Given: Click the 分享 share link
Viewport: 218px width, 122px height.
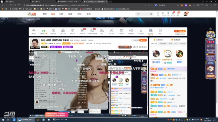Looking at the screenshot, I should [136, 47].
